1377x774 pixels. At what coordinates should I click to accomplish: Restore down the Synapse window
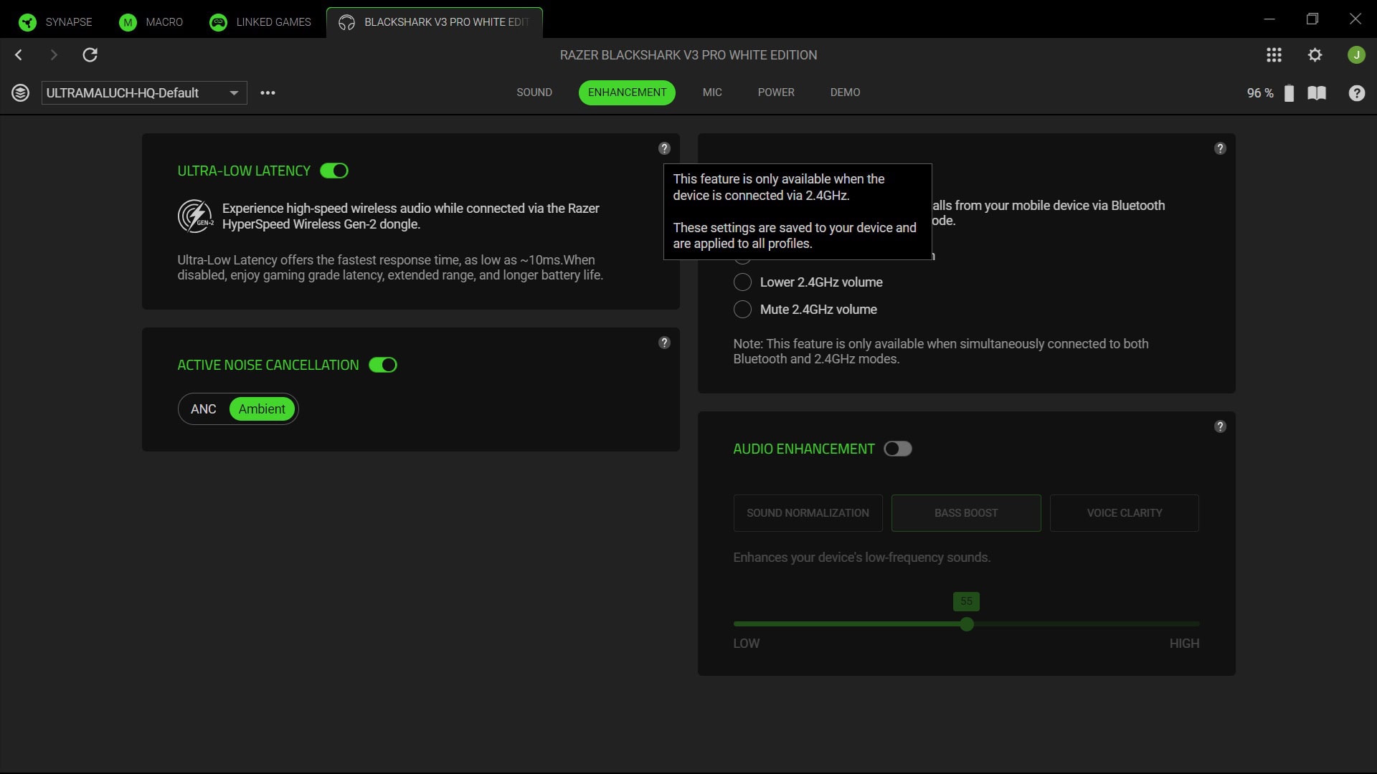pos(1312,19)
